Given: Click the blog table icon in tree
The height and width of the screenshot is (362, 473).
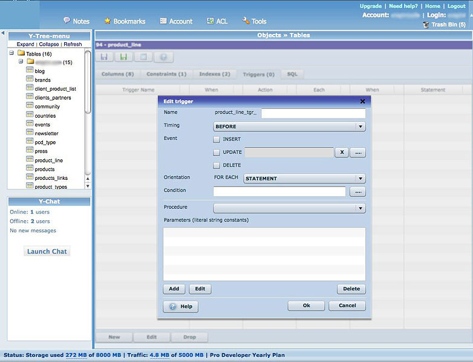Looking at the screenshot, I should point(30,71).
